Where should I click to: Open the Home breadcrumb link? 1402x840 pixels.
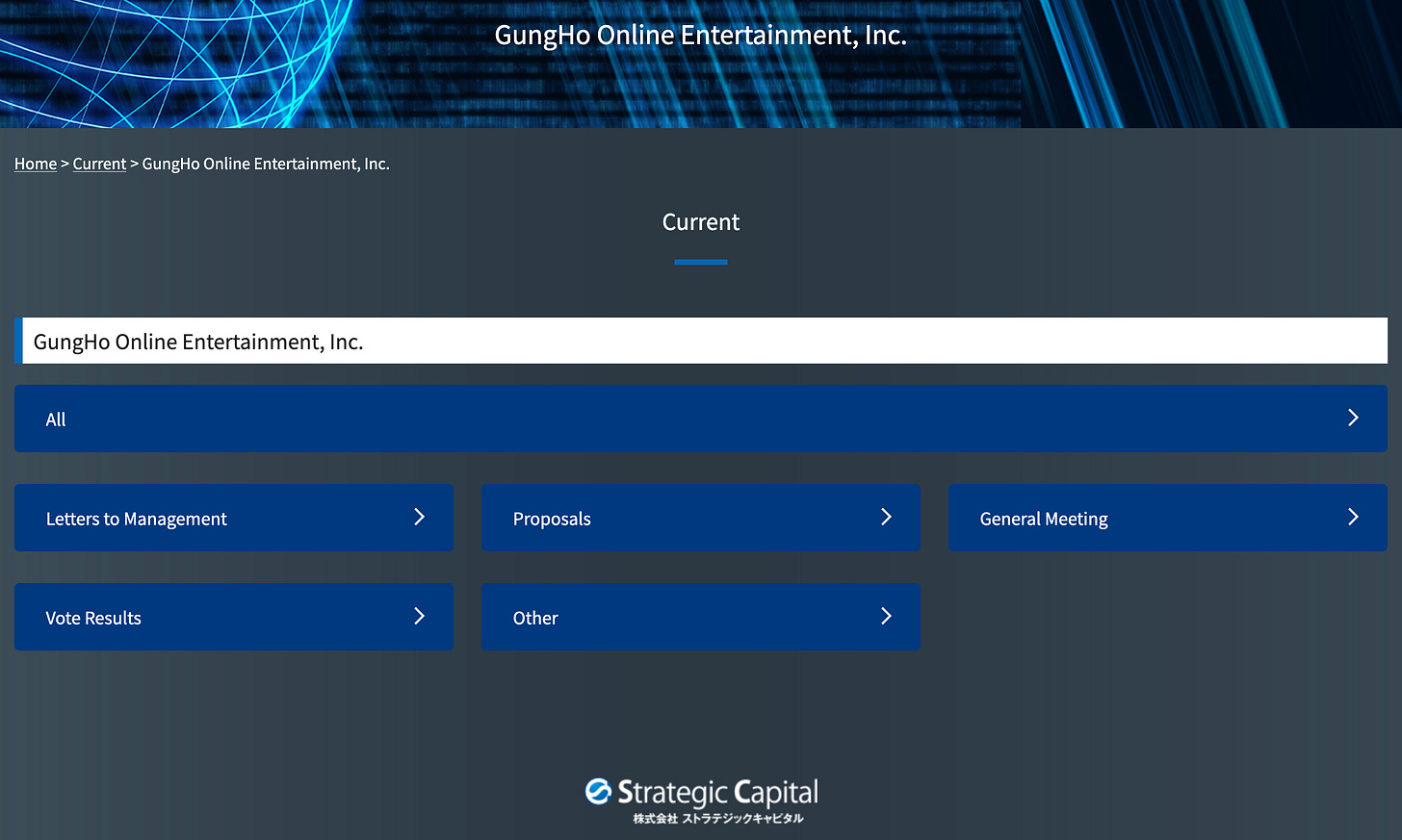tap(36, 164)
